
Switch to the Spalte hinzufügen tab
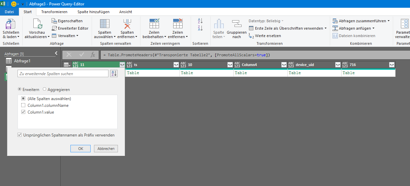[x=93, y=12]
